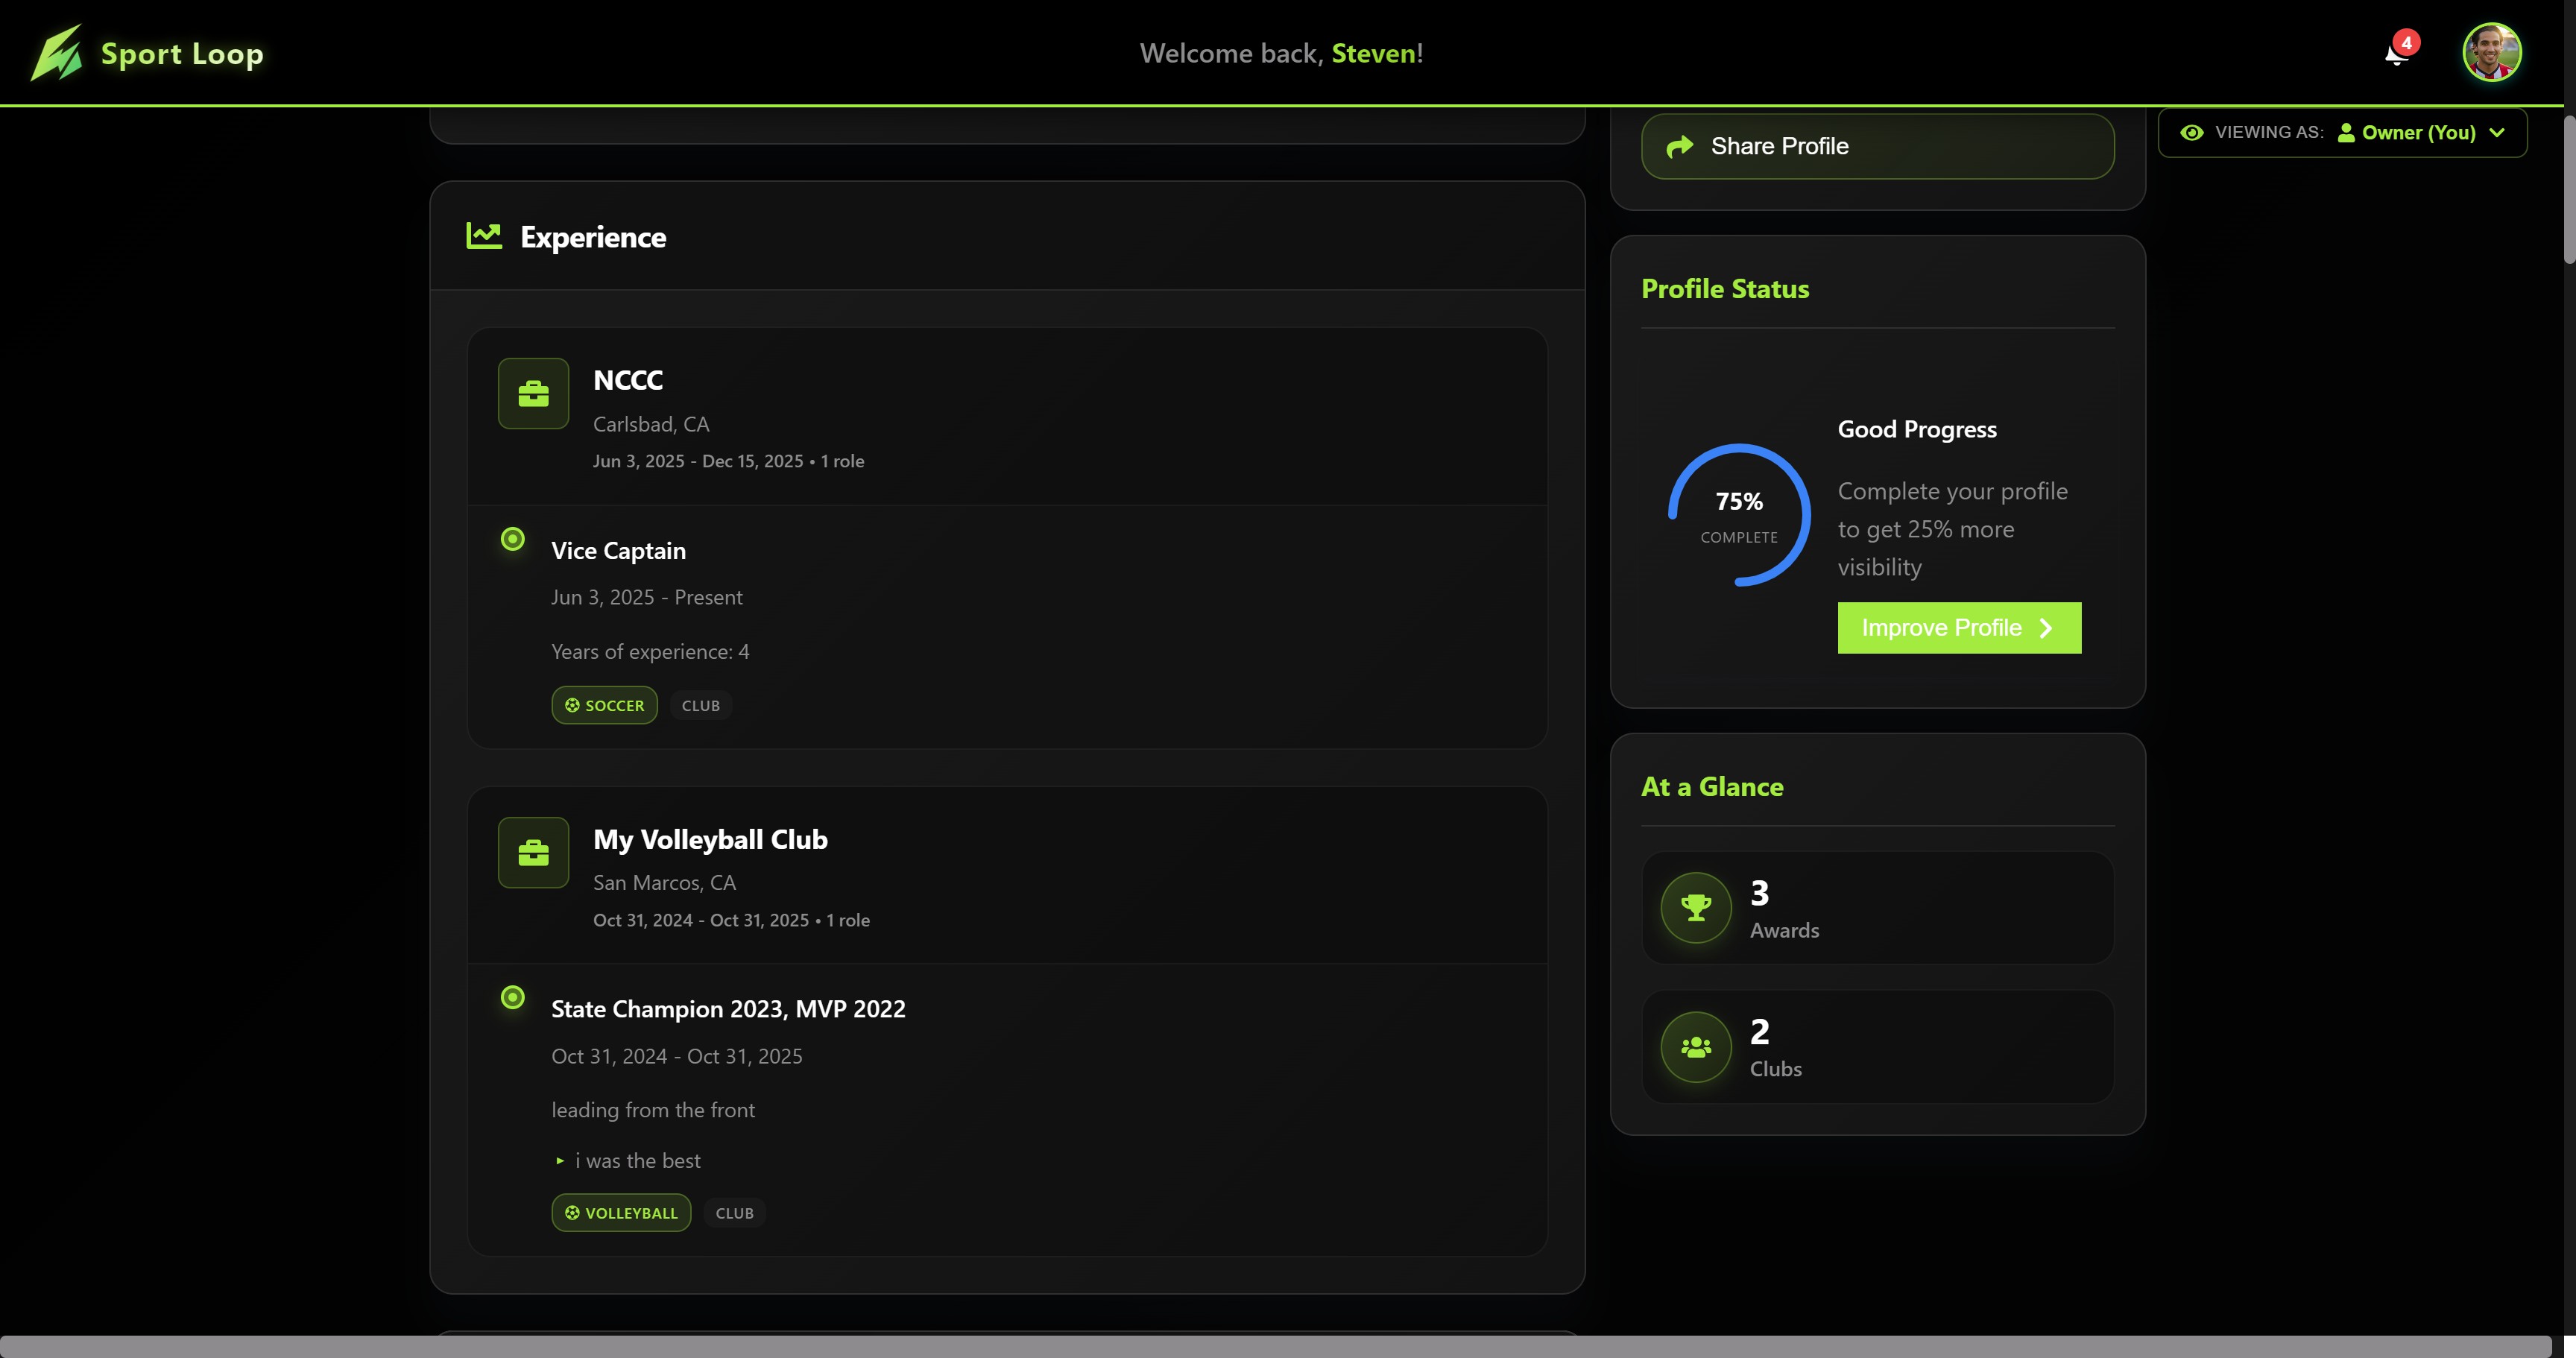Screen dimensions: 2576x1358
Task: Select the State Champion role marker
Action: coord(512,998)
